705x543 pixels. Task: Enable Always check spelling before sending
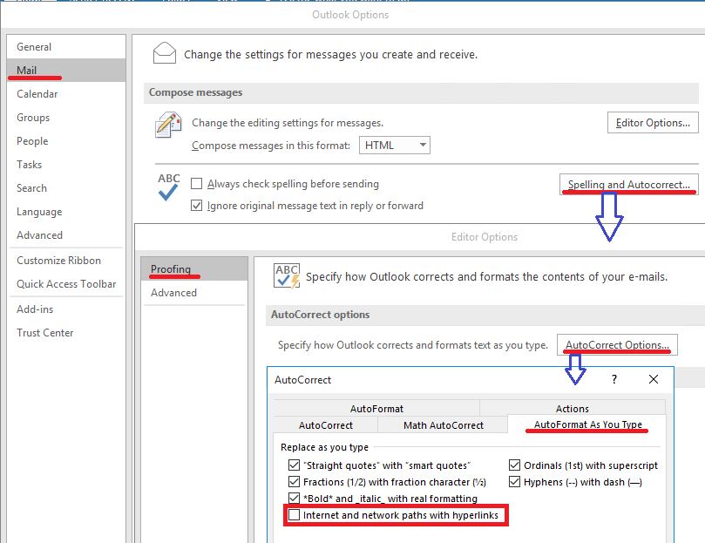tap(196, 184)
